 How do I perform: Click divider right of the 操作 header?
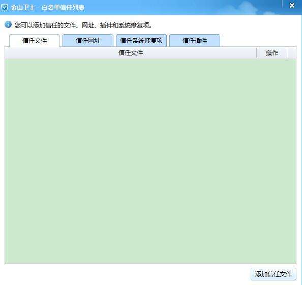coord(287,52)
